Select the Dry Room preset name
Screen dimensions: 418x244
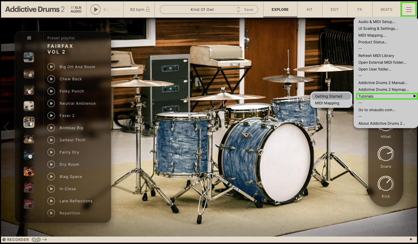[x=69, y=164]
